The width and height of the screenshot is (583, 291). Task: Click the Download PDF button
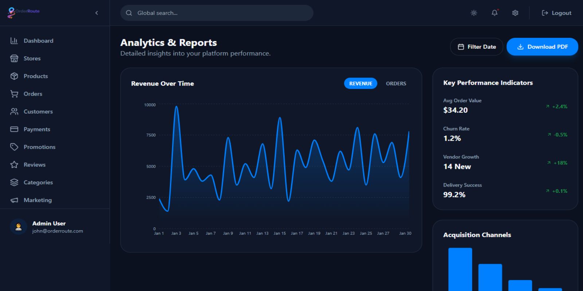(x=542, y=47)
